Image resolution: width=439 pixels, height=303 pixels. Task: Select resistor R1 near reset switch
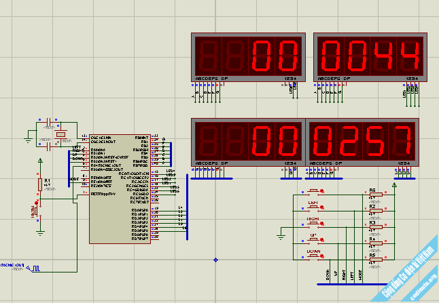40,184
